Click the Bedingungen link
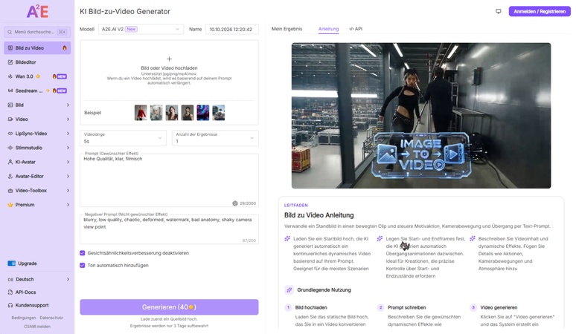The image size is (576, 334). (24, 318)
